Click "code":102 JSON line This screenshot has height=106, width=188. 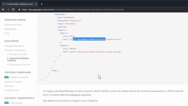tap(62, 27)
